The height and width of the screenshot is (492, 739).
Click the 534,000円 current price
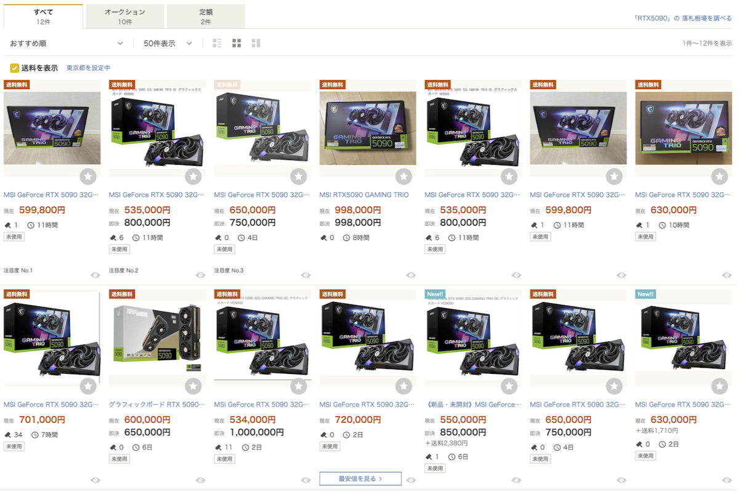click(252, 420)
